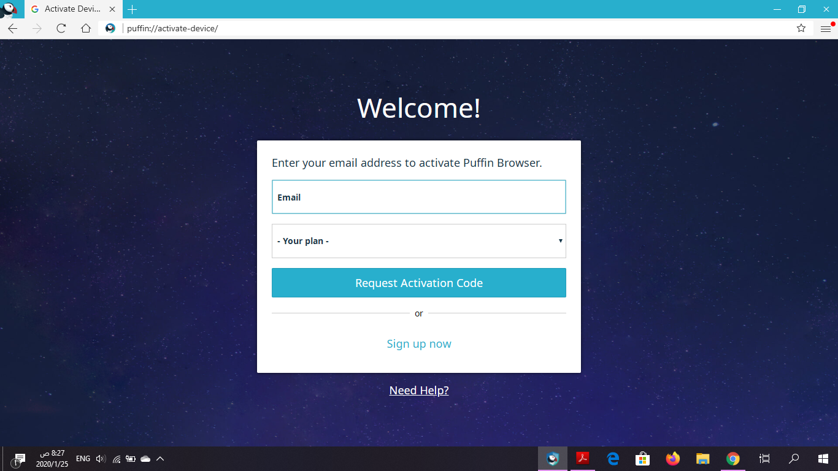Select the Activate Device tab
The width and height of the screenshot is (838, 471).
(72, 9)
